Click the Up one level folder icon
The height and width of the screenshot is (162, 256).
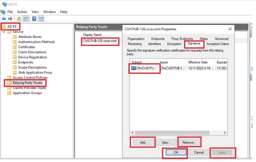(x=19, y=19)
